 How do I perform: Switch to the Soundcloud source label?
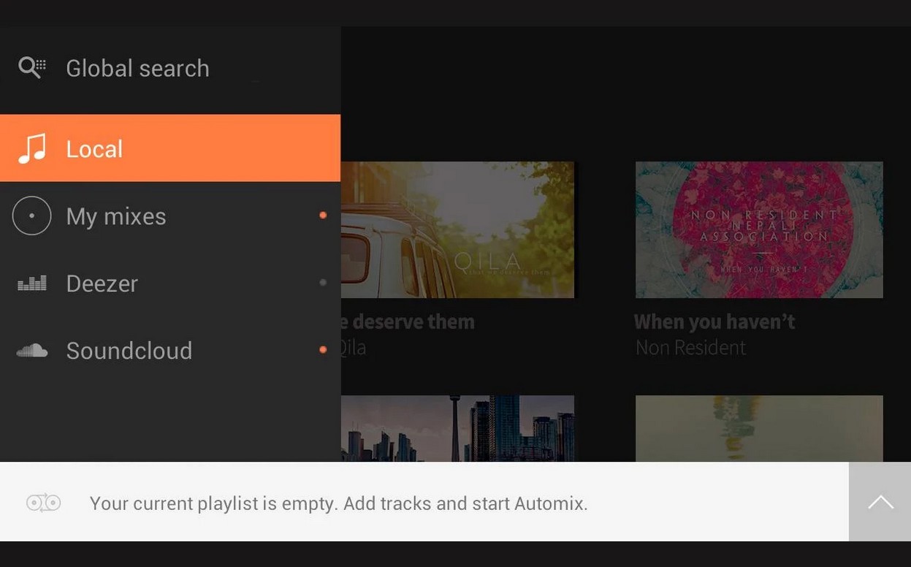129,351
